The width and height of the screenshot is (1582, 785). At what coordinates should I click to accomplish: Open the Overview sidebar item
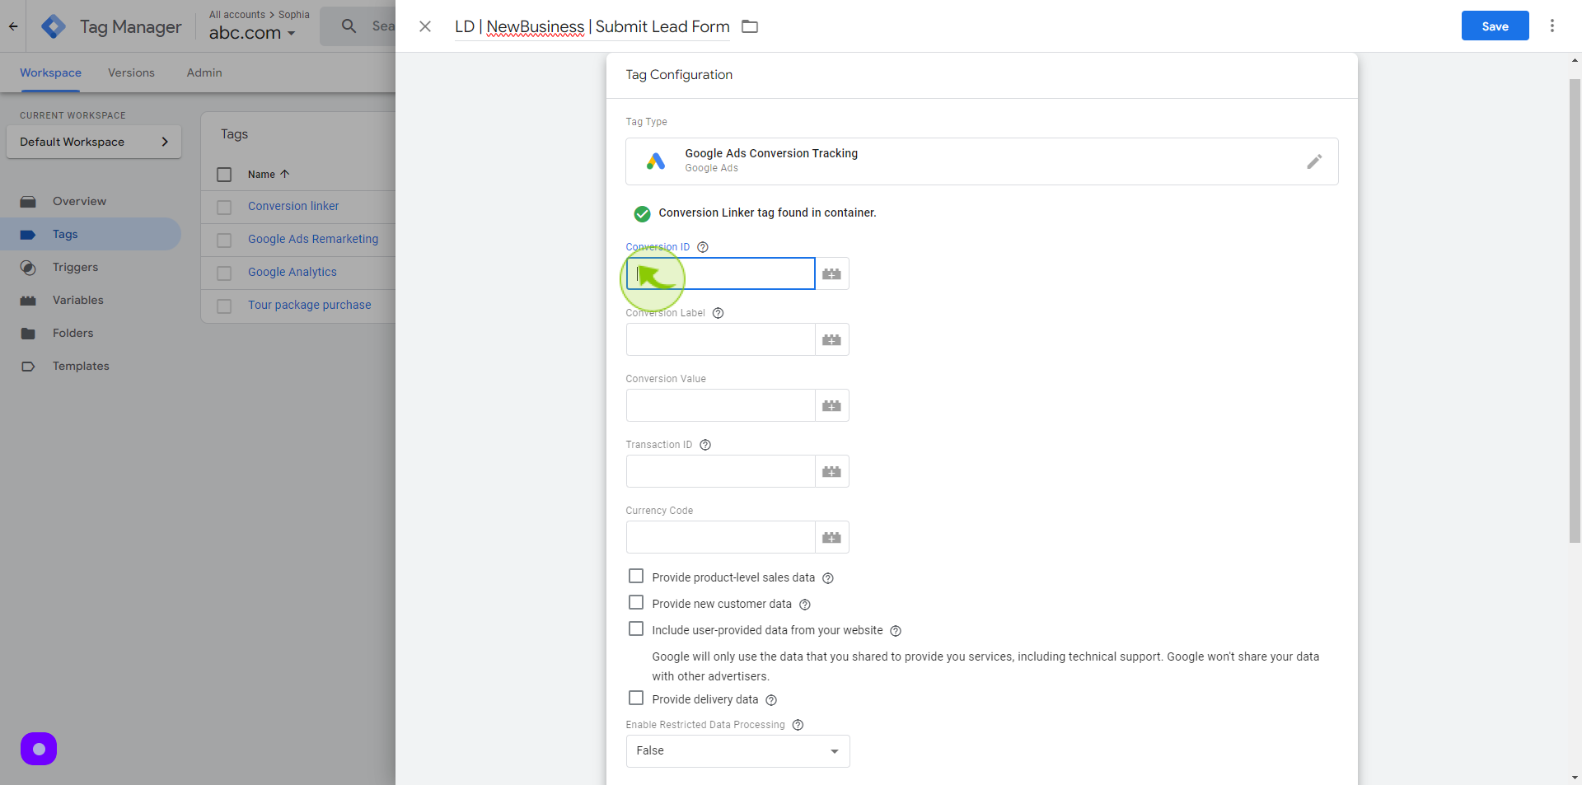tap(91, 201)
